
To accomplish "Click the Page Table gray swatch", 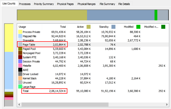I will tap(20, 44).
